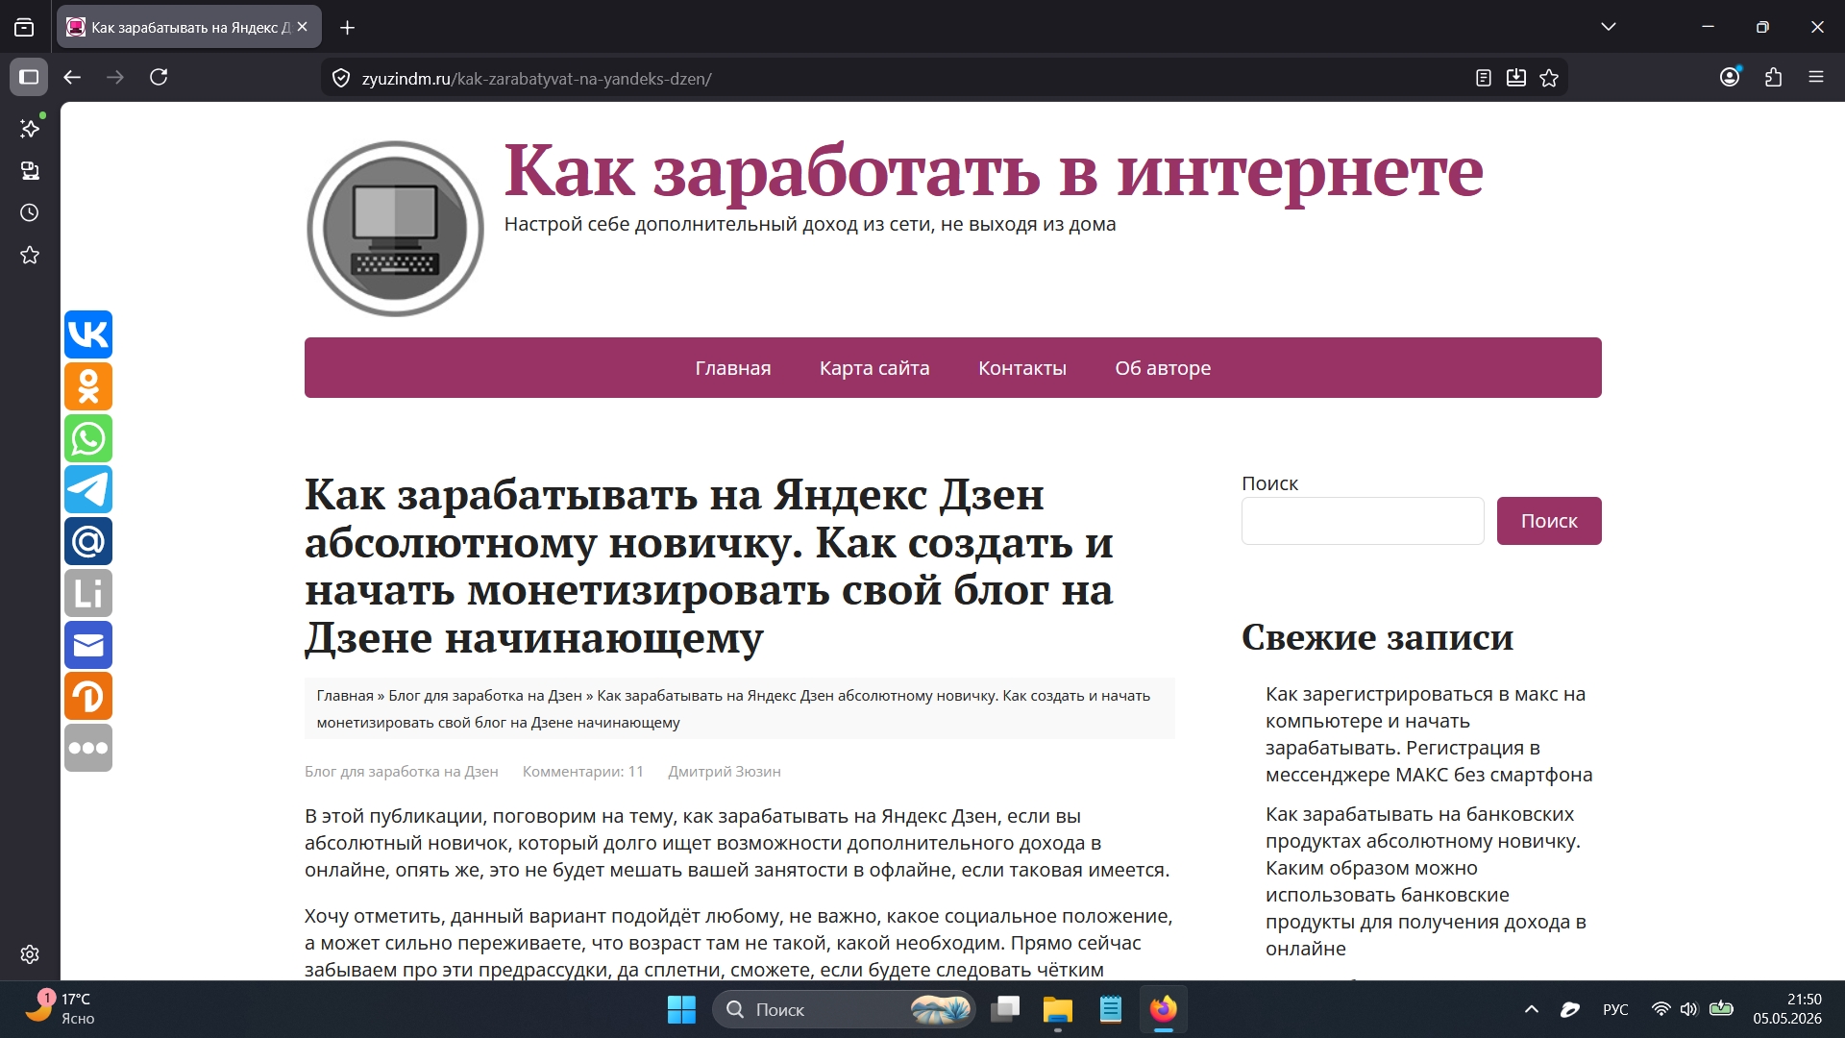Open the Firefox application menu
Screen dimensions: 1845x1038
pos(1816,77)
